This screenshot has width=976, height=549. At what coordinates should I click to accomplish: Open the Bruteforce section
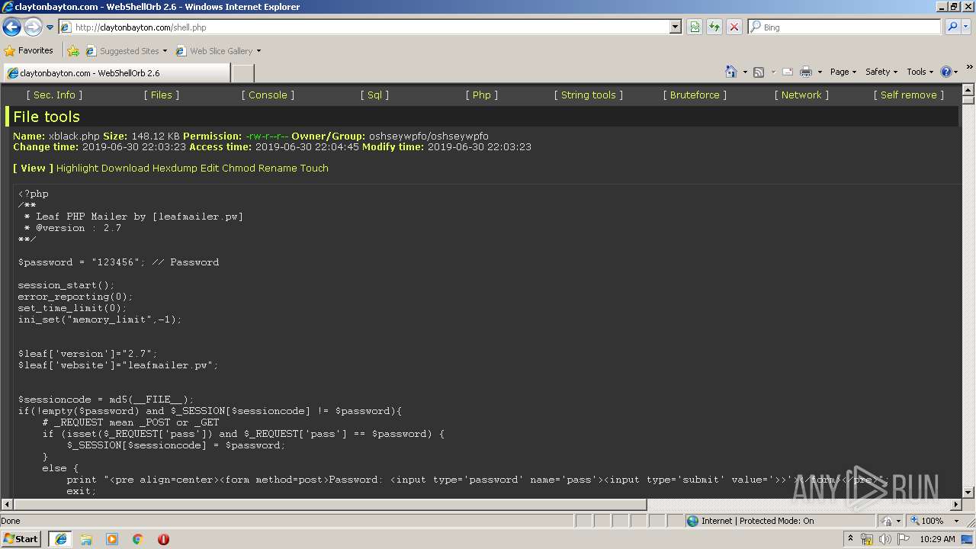(x=695, y=95)
